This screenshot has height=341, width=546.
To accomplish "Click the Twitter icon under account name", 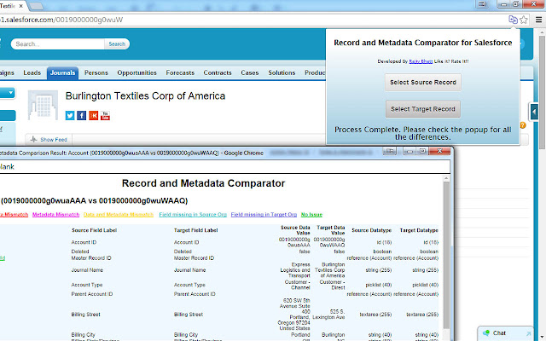I will point(70,115).
